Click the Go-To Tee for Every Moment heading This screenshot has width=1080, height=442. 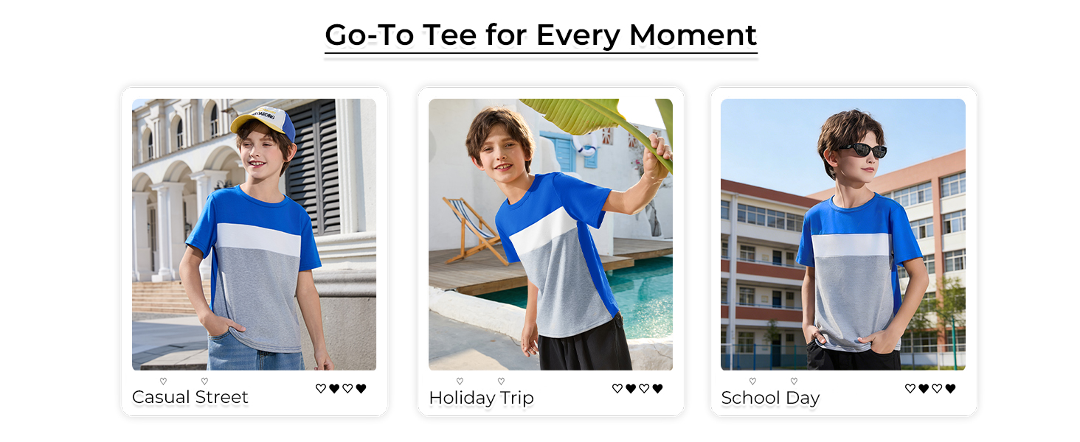[541, 35]
